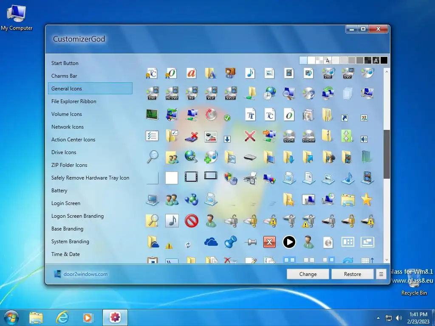Click the icon list scrollbar up arrow
The height and width of the screenshot is (326, 435).
[x=387, y=71]
